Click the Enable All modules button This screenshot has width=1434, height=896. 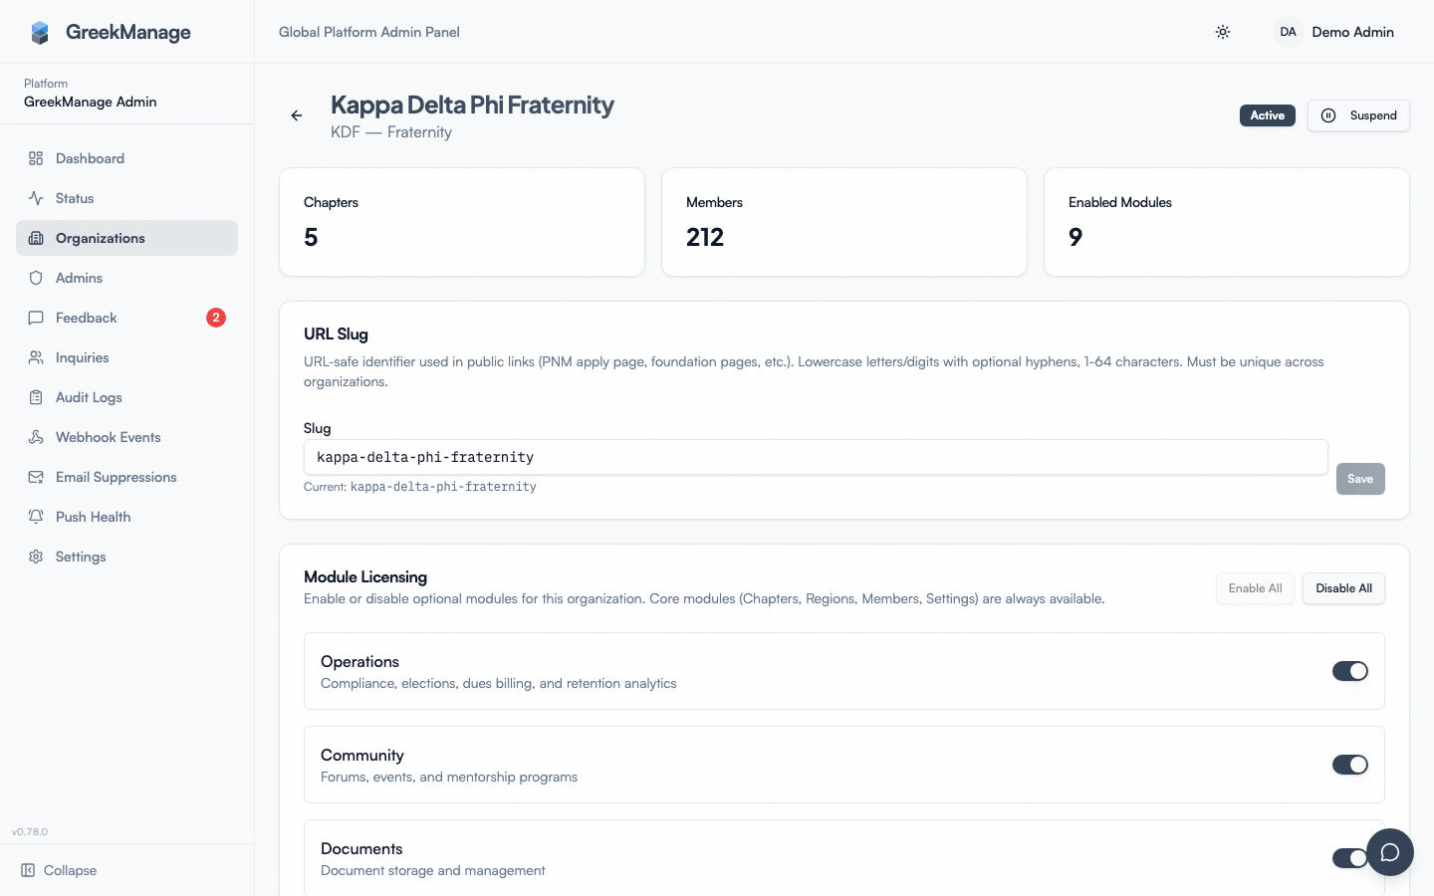pyautogui.click(x=1255, y=588)
